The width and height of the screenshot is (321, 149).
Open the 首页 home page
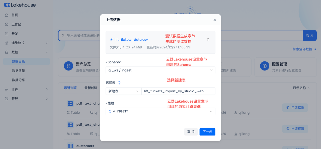pos(15,15)
